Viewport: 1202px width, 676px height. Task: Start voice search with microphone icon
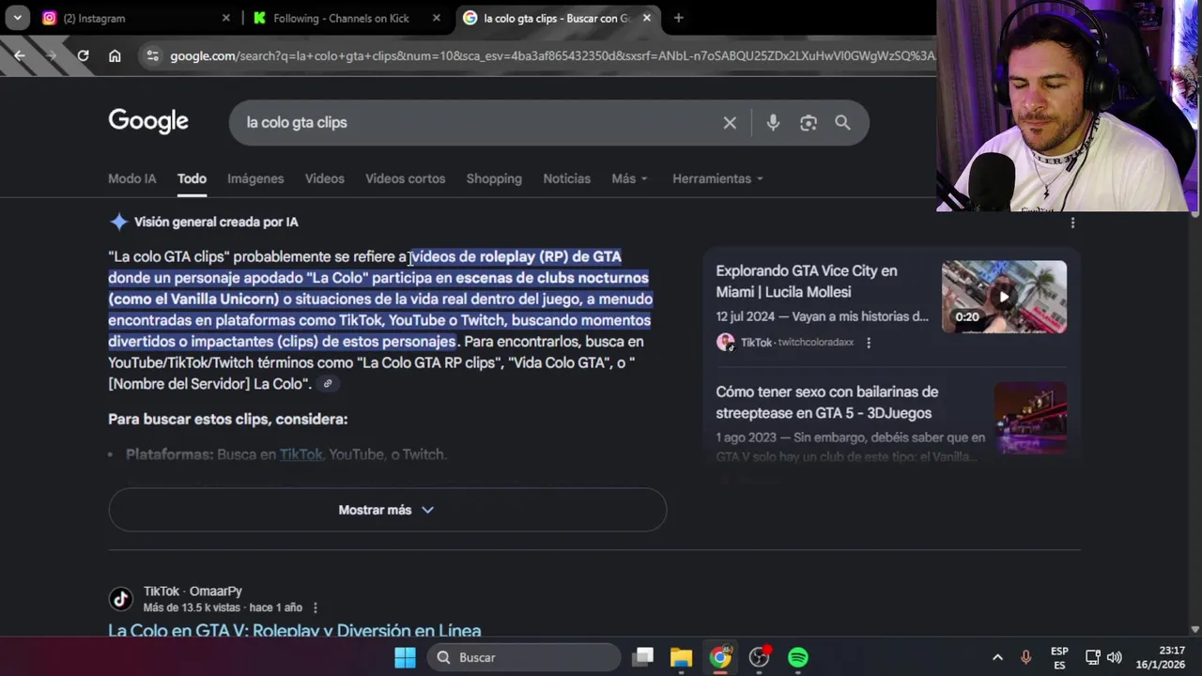click(773, 123)
